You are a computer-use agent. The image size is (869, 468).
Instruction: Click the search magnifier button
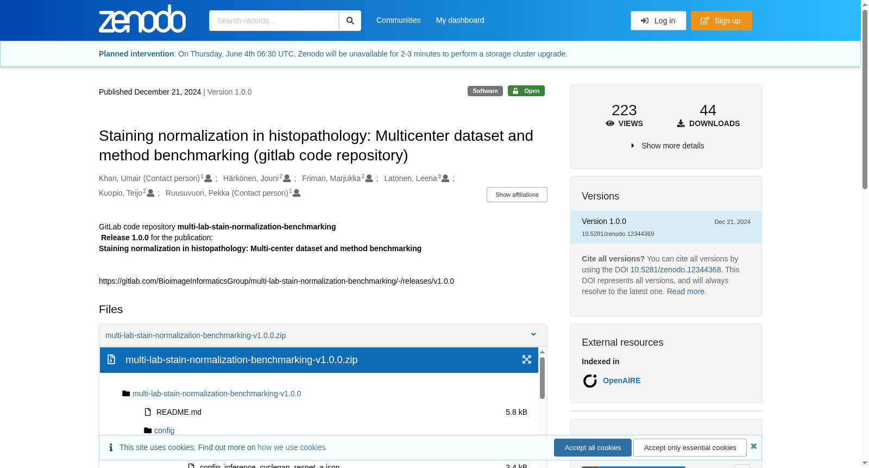coord(350,21)
